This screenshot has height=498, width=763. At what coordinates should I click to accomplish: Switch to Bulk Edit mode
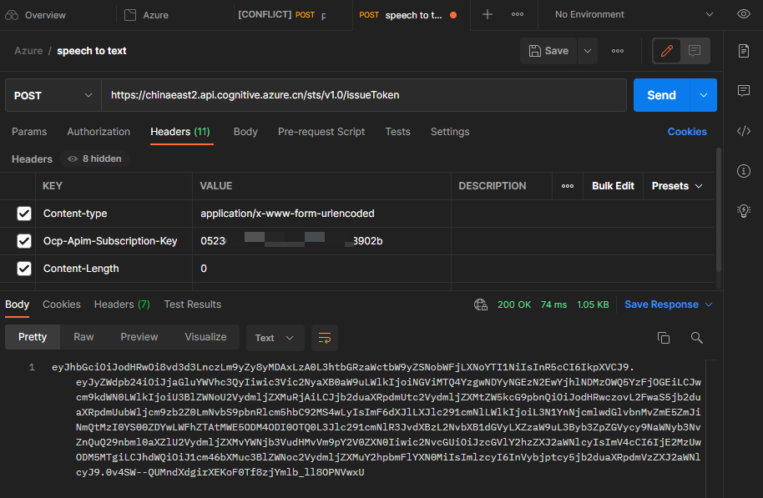[613, 186]
